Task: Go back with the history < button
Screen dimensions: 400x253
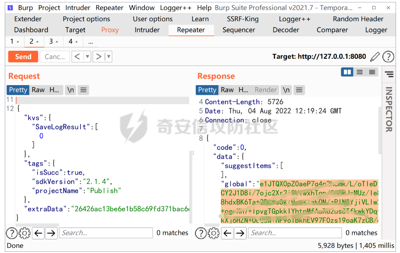Action: click(x=78, y=56)
